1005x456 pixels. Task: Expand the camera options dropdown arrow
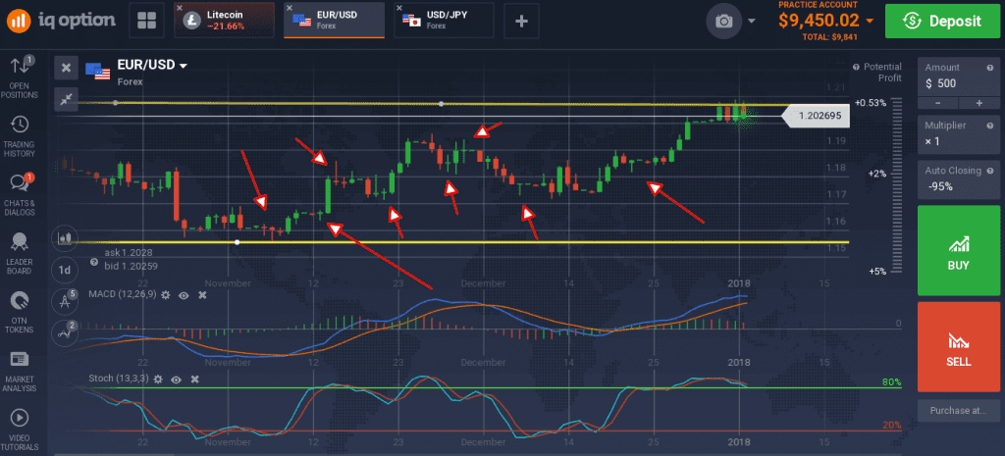click(751, 22)
